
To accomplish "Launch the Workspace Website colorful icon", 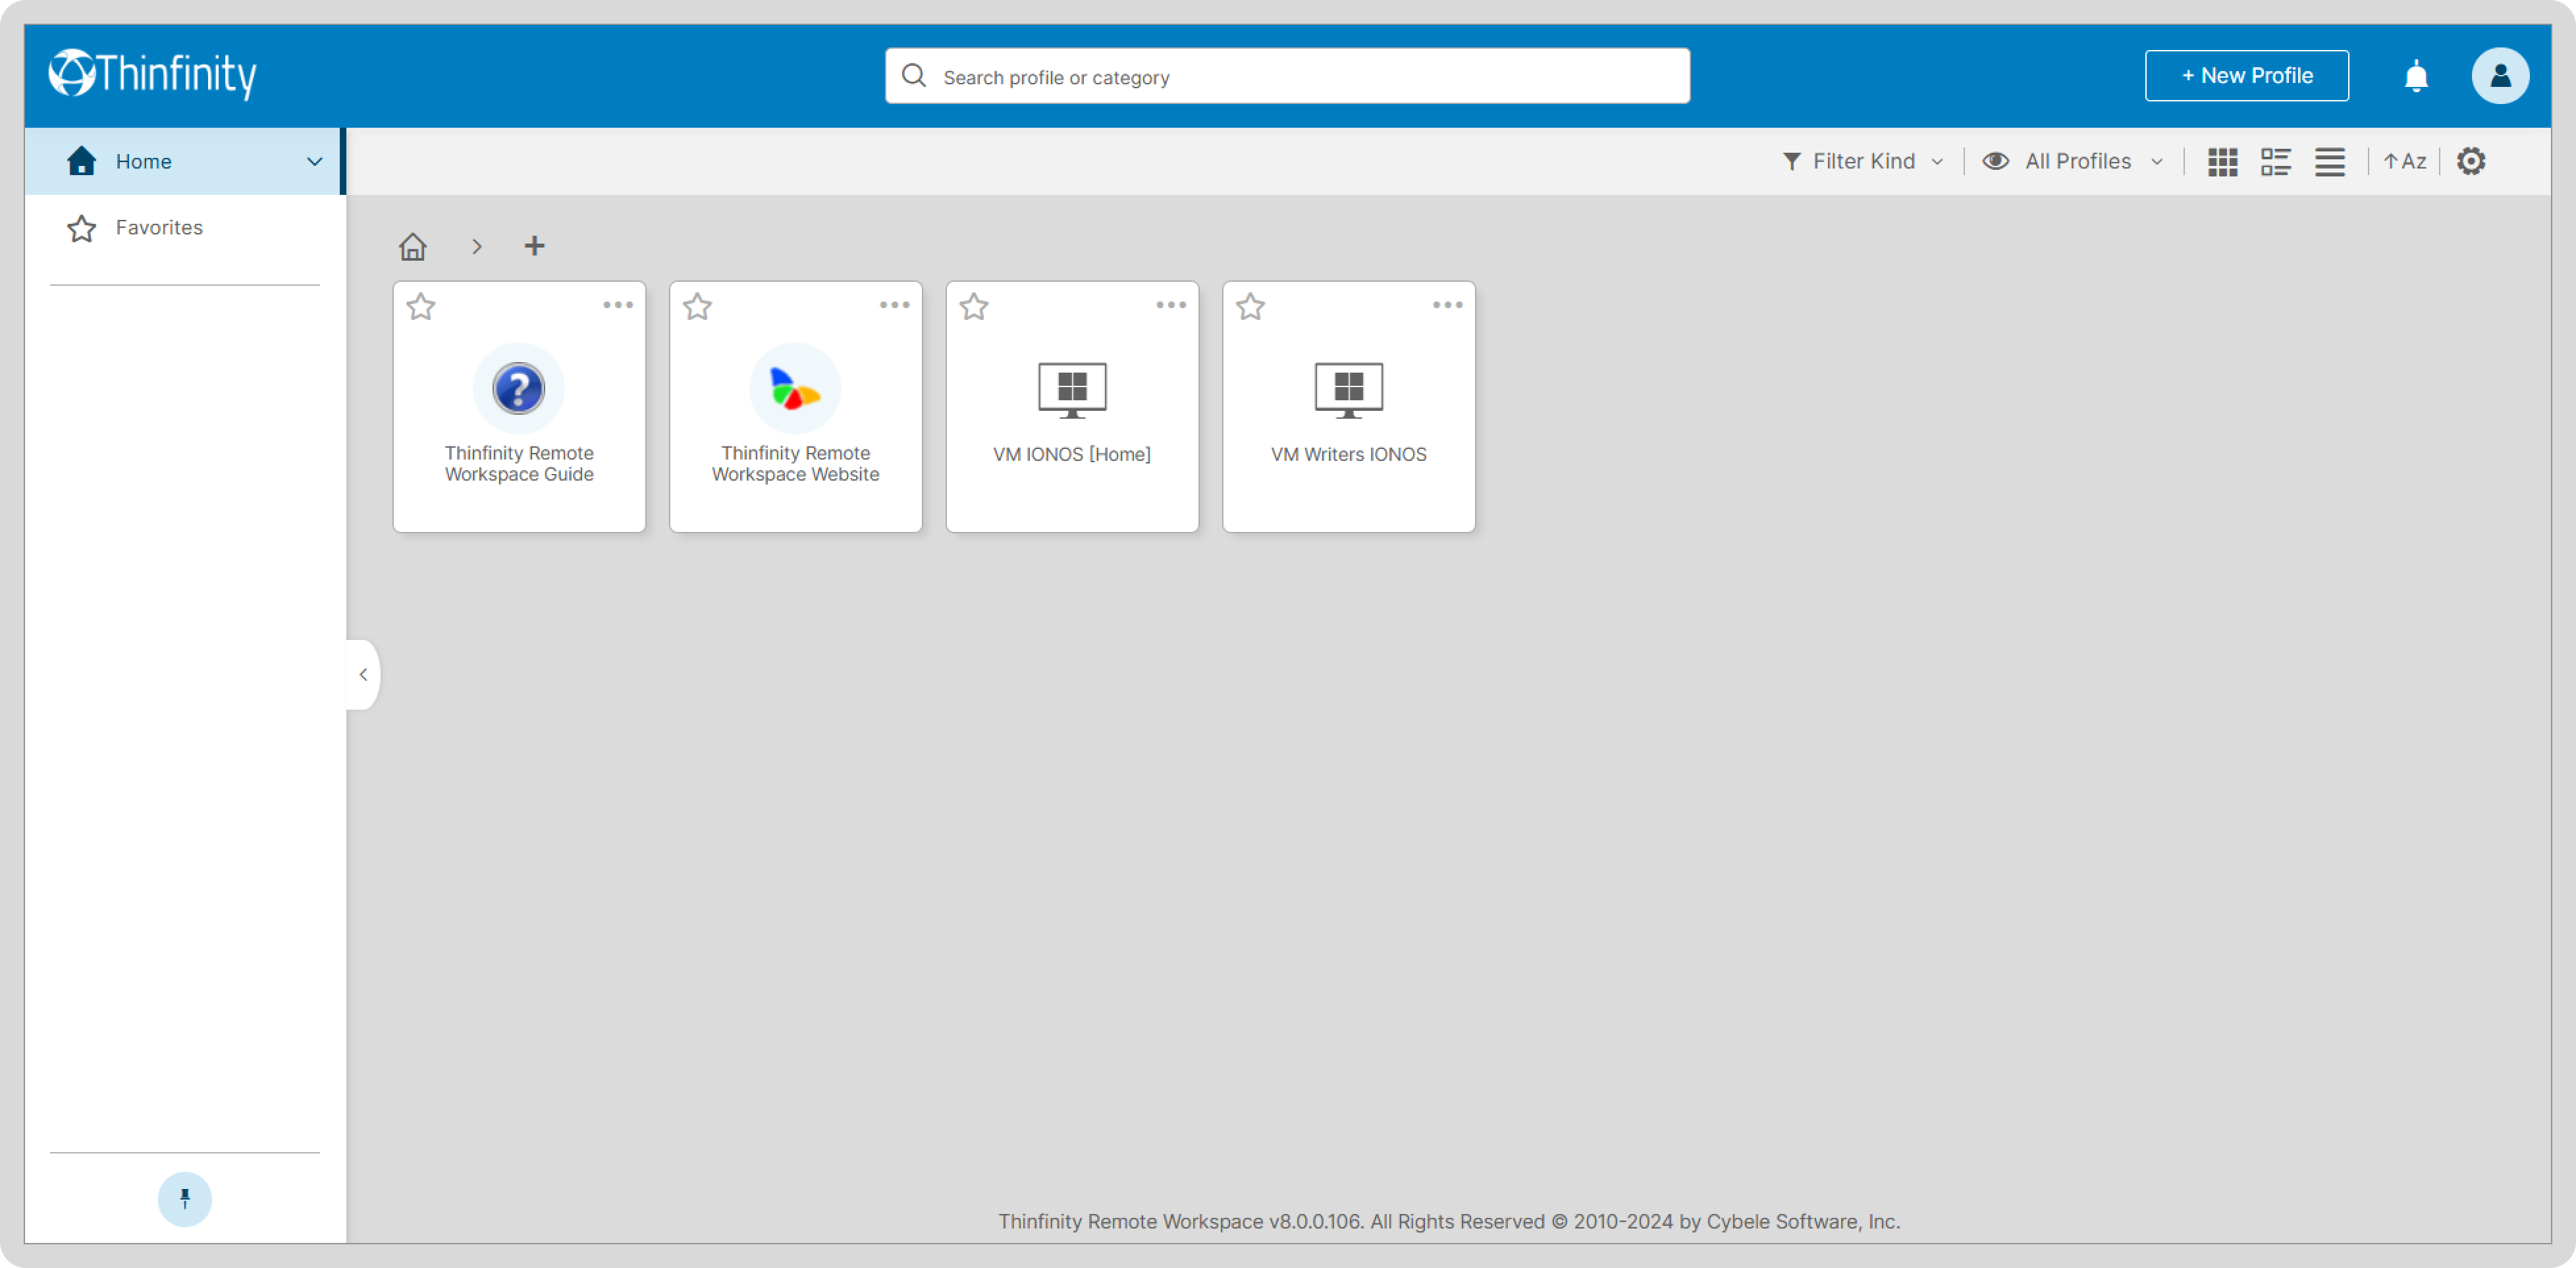I will [x=795, y=388].
